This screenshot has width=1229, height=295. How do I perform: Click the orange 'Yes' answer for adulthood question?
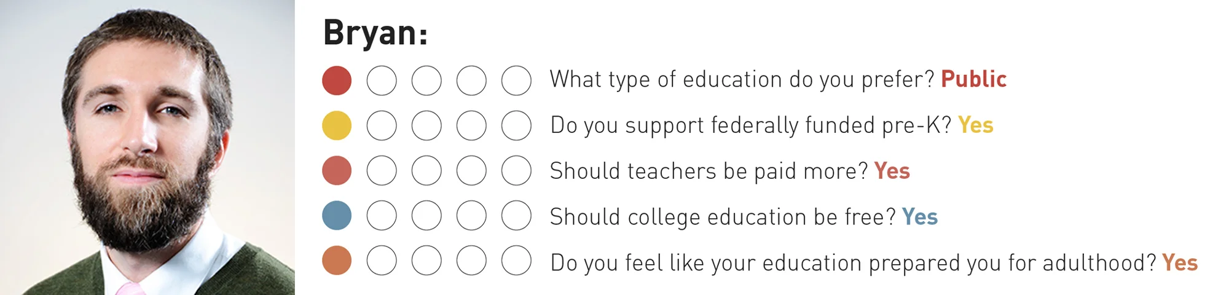point(1180,262)
